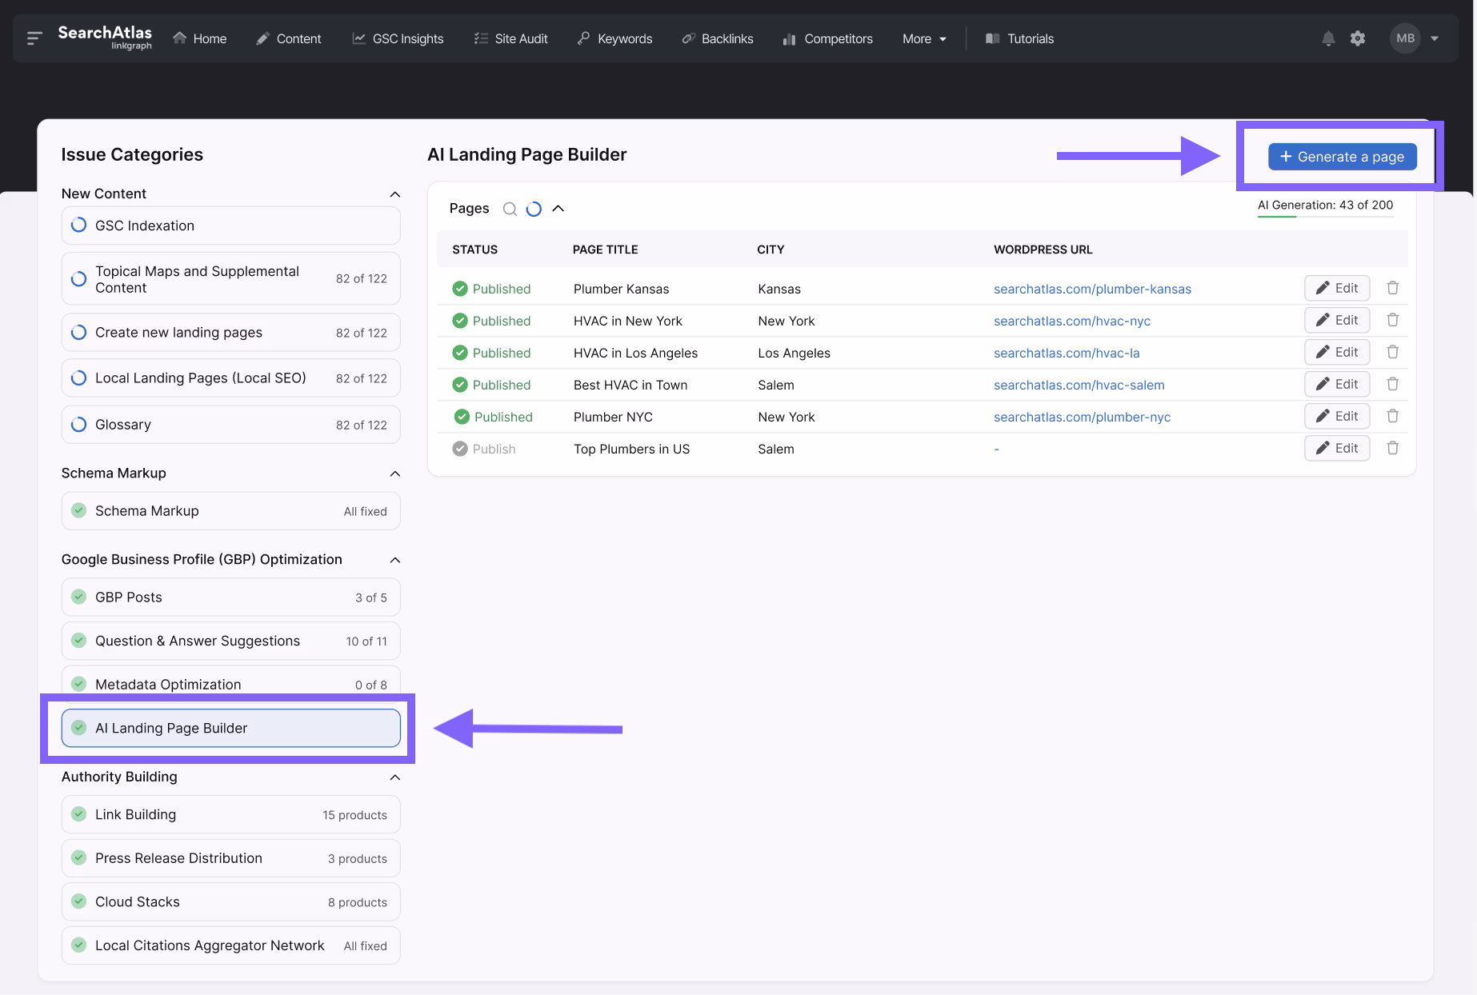Screen dimensions: 1477x995
Task: Open settings via the gear icon
Action: [1358, 38]
